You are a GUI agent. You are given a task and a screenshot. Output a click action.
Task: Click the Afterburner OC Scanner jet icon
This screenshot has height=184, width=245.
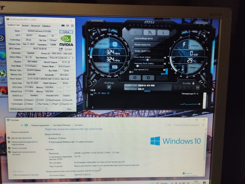tap(150, 32)
